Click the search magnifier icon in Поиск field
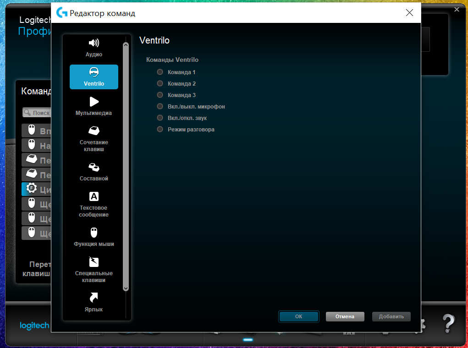Viewport: 468px width, 348px height. click(x=27, y=113)
